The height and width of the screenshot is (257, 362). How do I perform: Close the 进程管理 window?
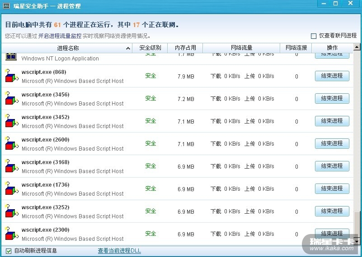point(350,4)
